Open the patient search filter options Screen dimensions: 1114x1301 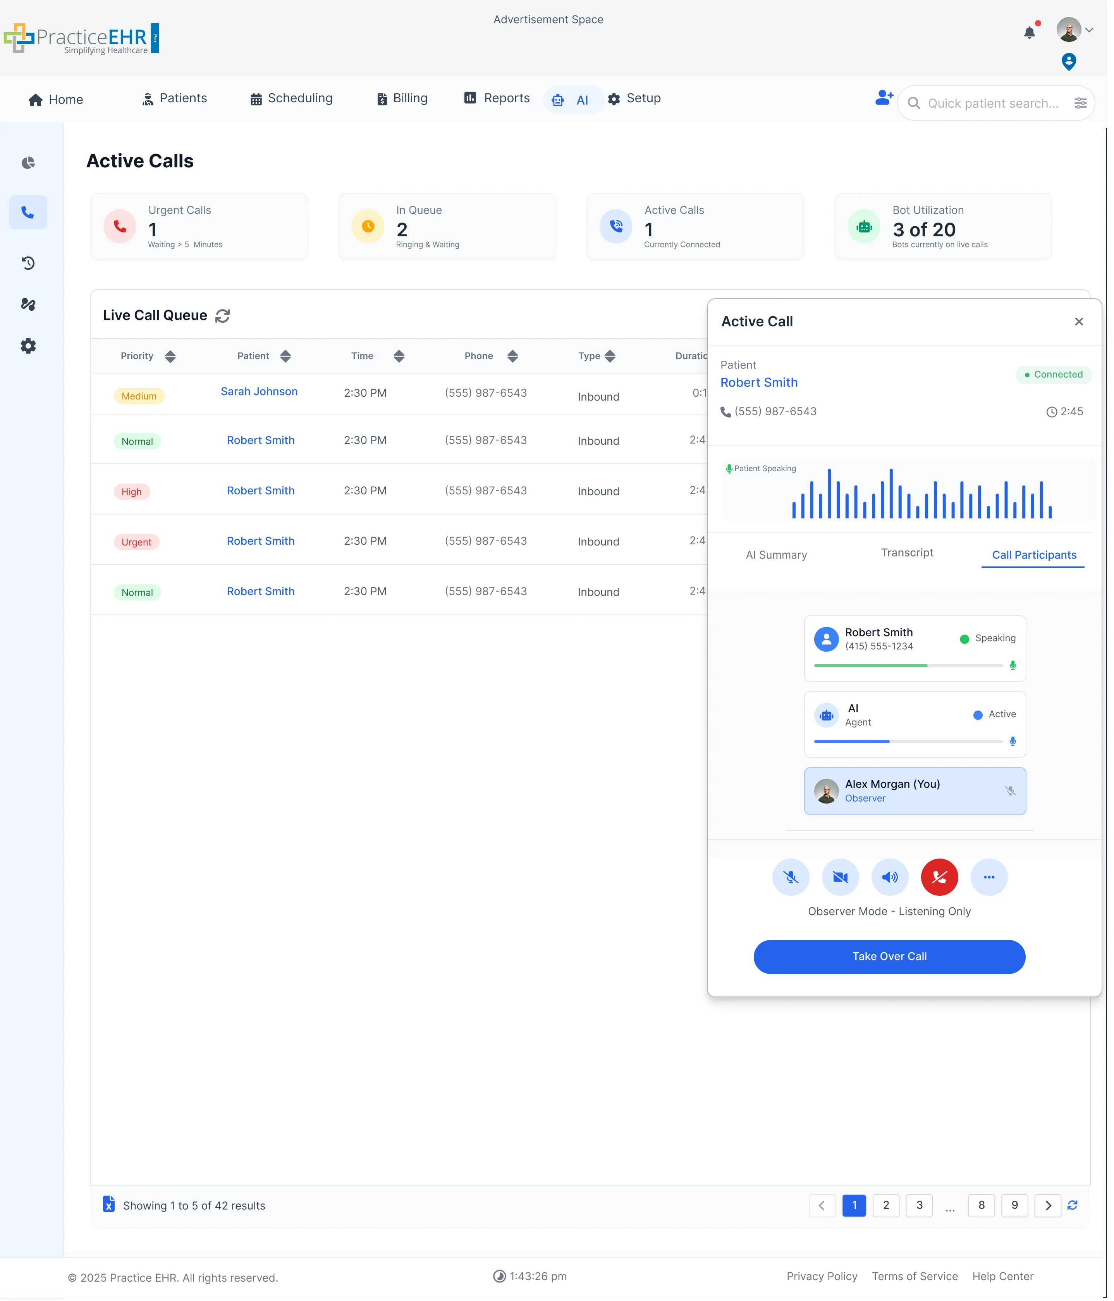1080,103
